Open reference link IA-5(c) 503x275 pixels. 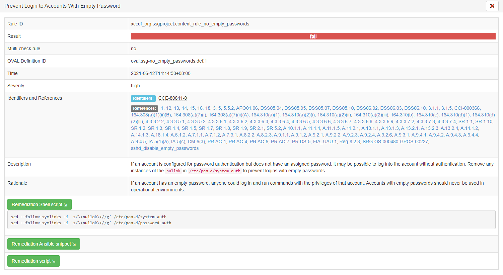(x=178, y=142)
